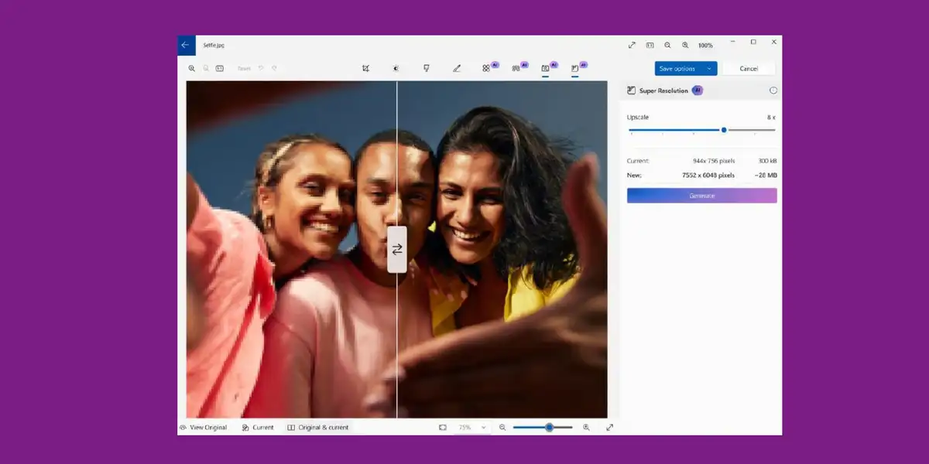Image resolution: width=929 pixels, height=464 pixels.
Task: Click the swap handle on comparison divider
Action: click(397, 249)
